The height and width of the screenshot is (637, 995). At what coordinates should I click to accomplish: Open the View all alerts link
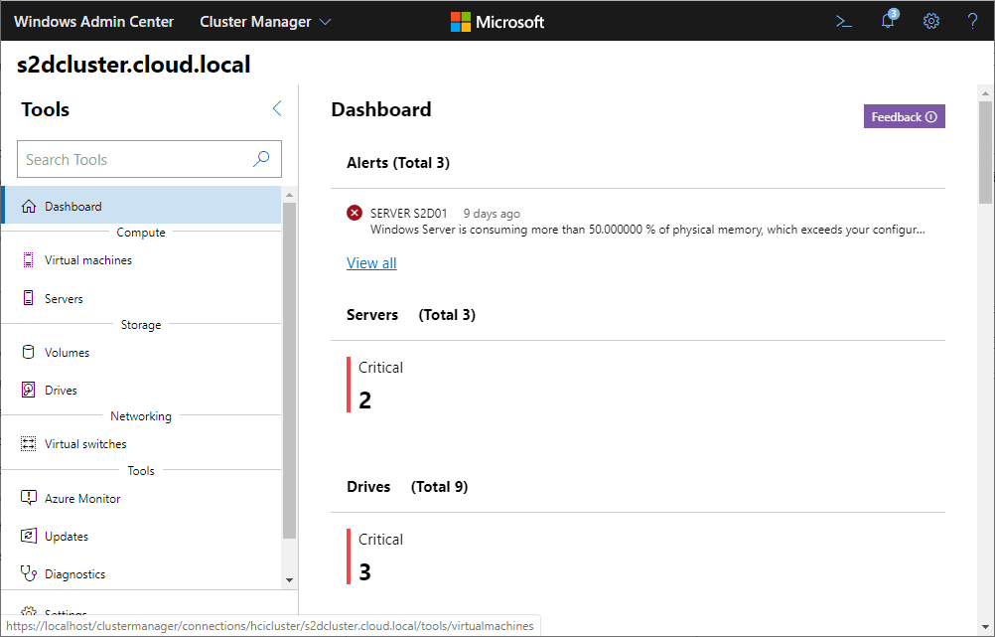371,263
